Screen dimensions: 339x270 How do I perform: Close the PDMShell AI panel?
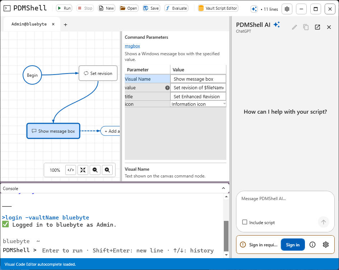pyautogui.click(x=329, y=27)
